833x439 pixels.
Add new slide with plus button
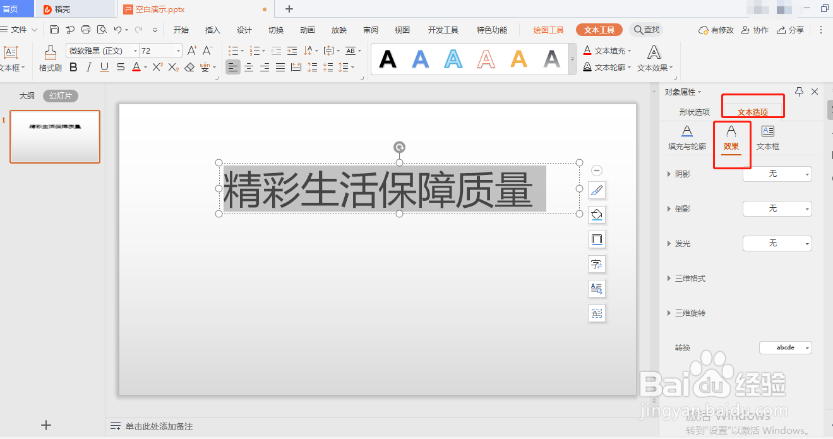click(46, 425)
